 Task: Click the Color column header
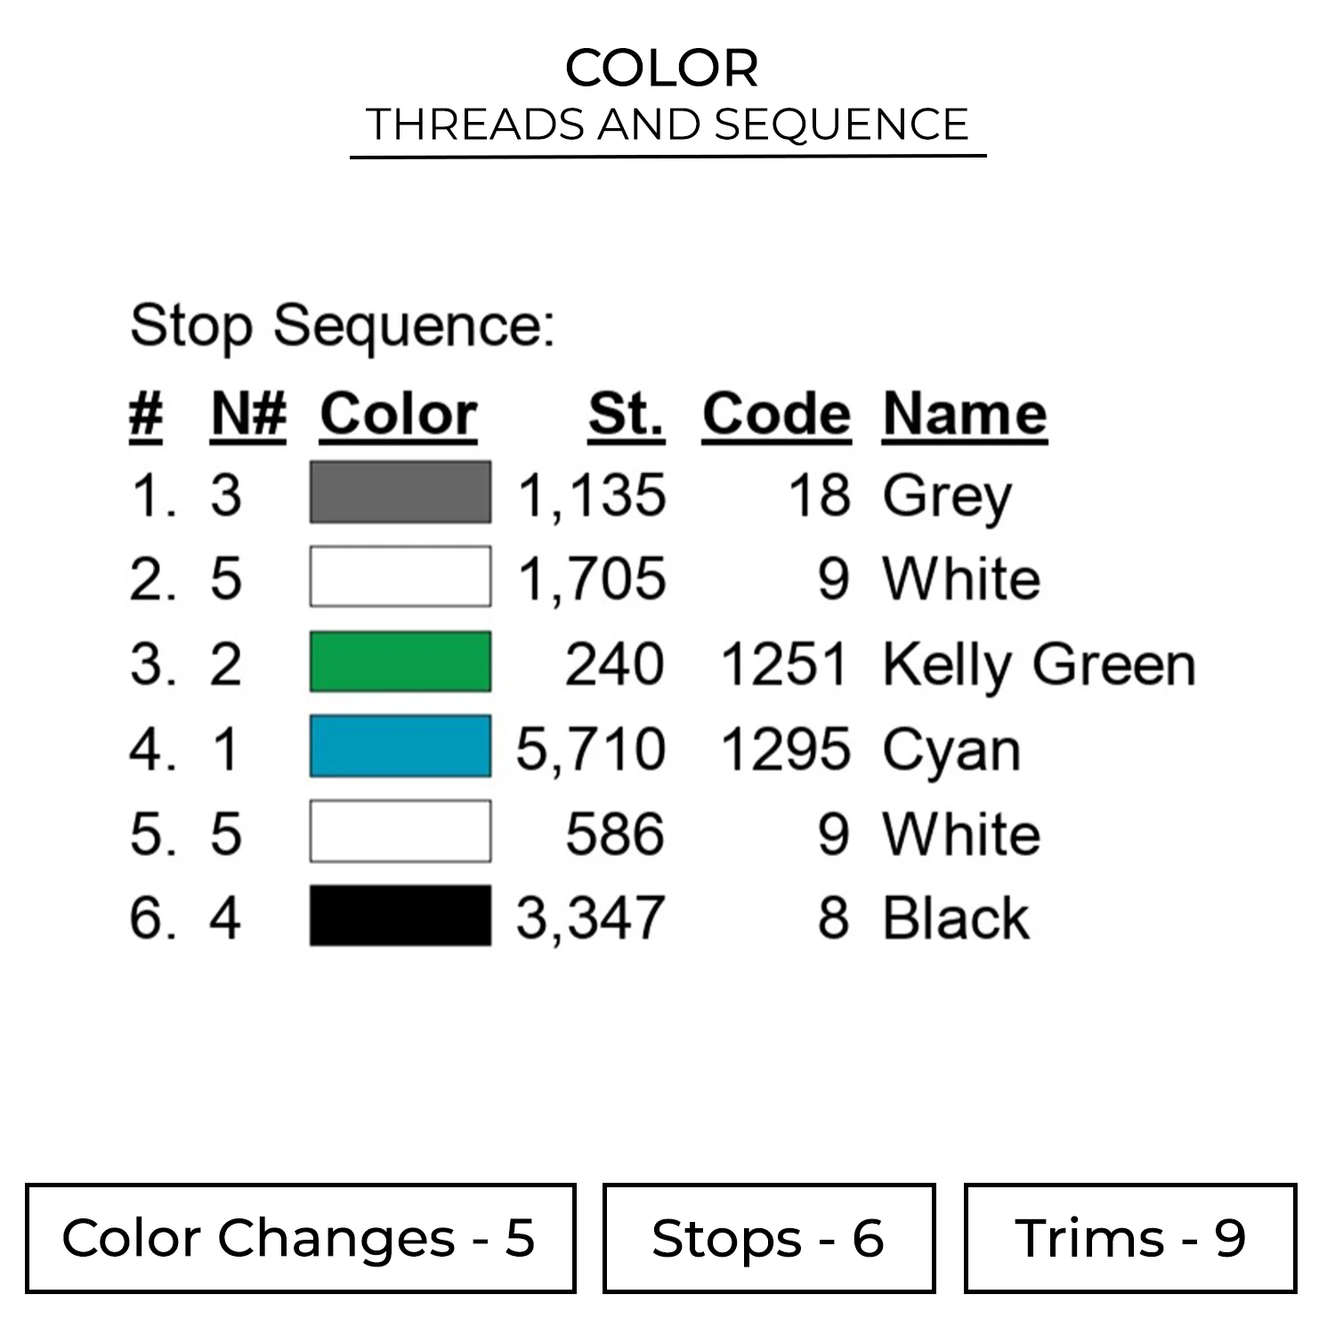(x=398, y=415)
